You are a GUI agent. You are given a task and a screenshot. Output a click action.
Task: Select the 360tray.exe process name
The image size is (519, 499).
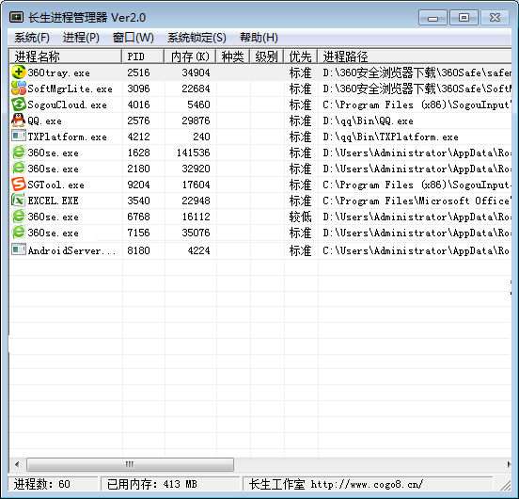click(x=58, y=72)
